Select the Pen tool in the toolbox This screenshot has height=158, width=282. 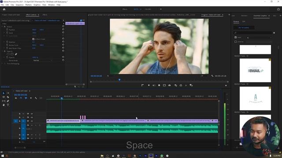(x=8, y=101)
